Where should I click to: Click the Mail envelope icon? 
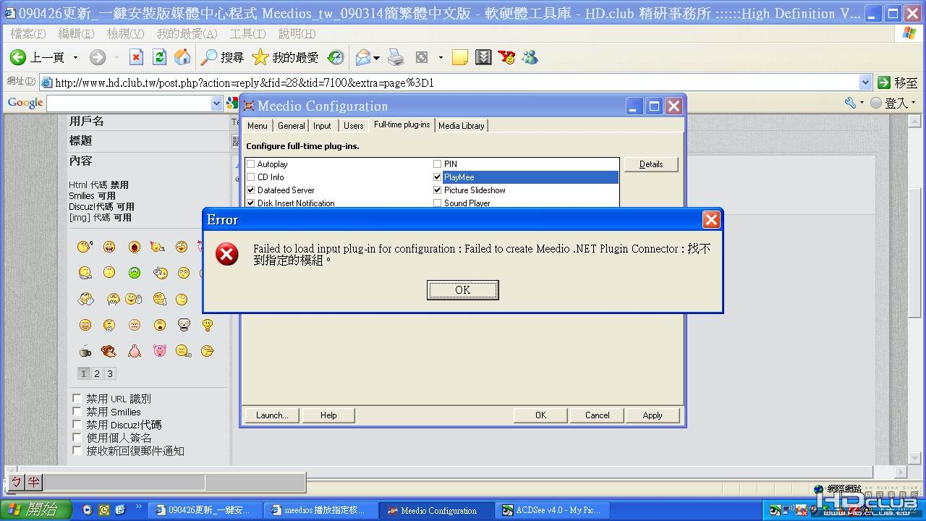coord(363,57)
